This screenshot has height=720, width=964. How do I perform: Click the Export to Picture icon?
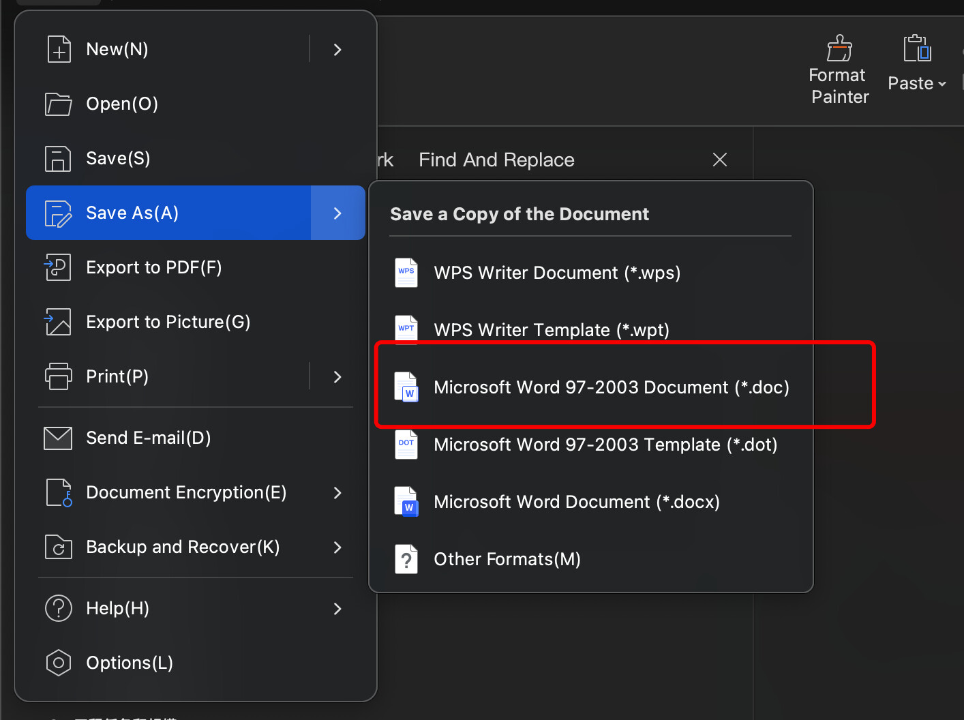point(58,322)
